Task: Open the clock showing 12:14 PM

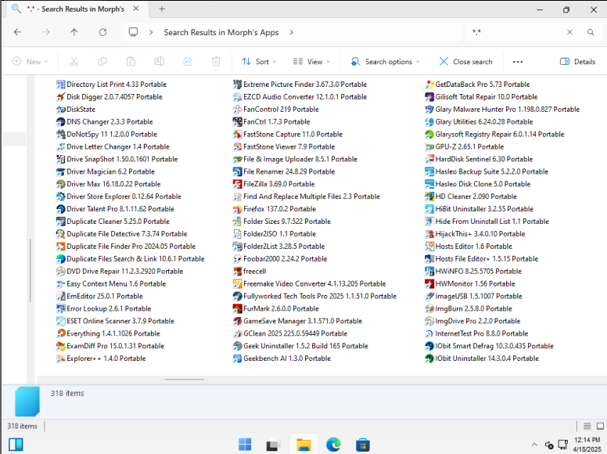Action: [x=587, y=445]
